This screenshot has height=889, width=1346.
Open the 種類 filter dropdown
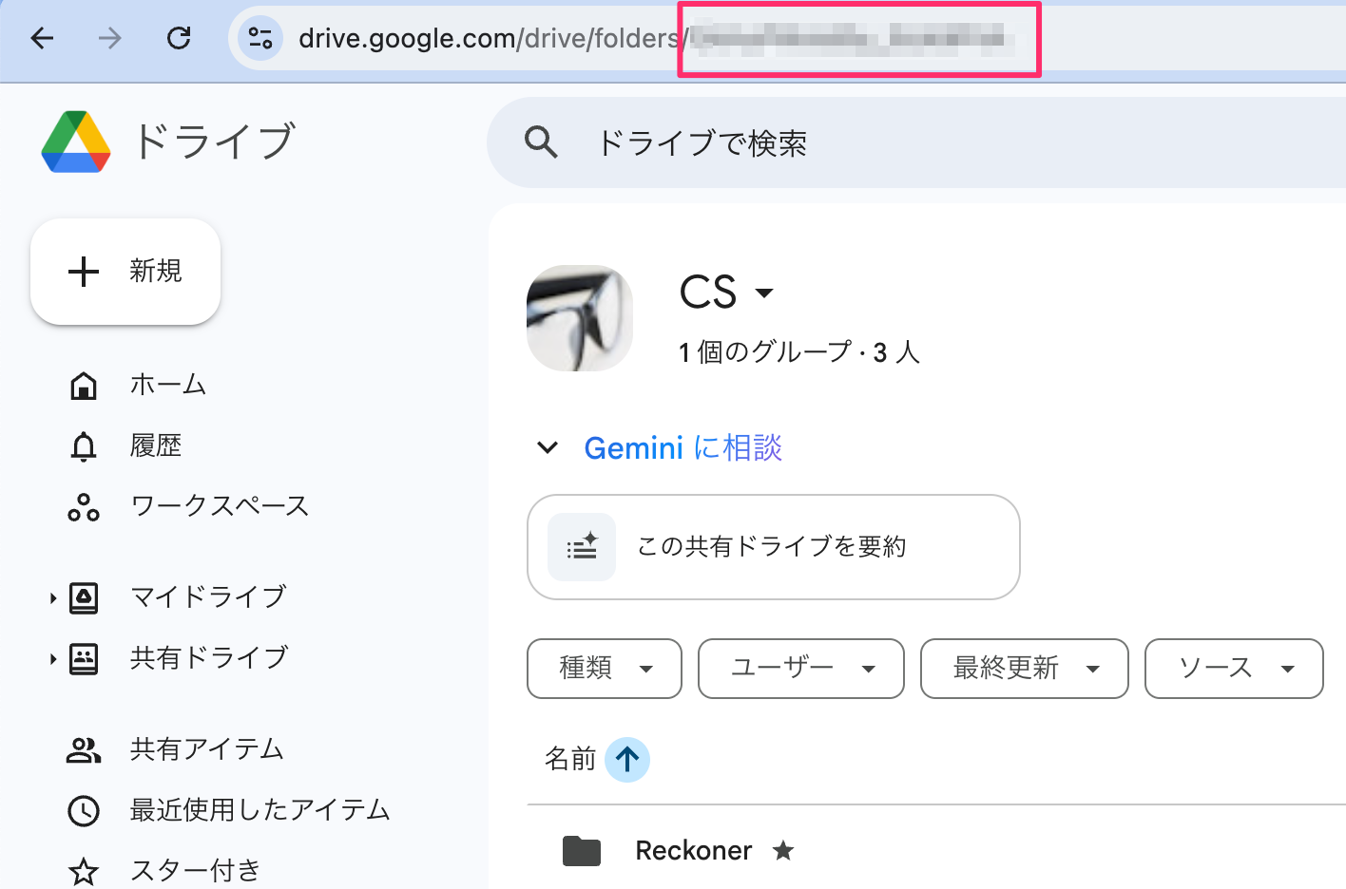pyautogui.click(x=604, y=669)
